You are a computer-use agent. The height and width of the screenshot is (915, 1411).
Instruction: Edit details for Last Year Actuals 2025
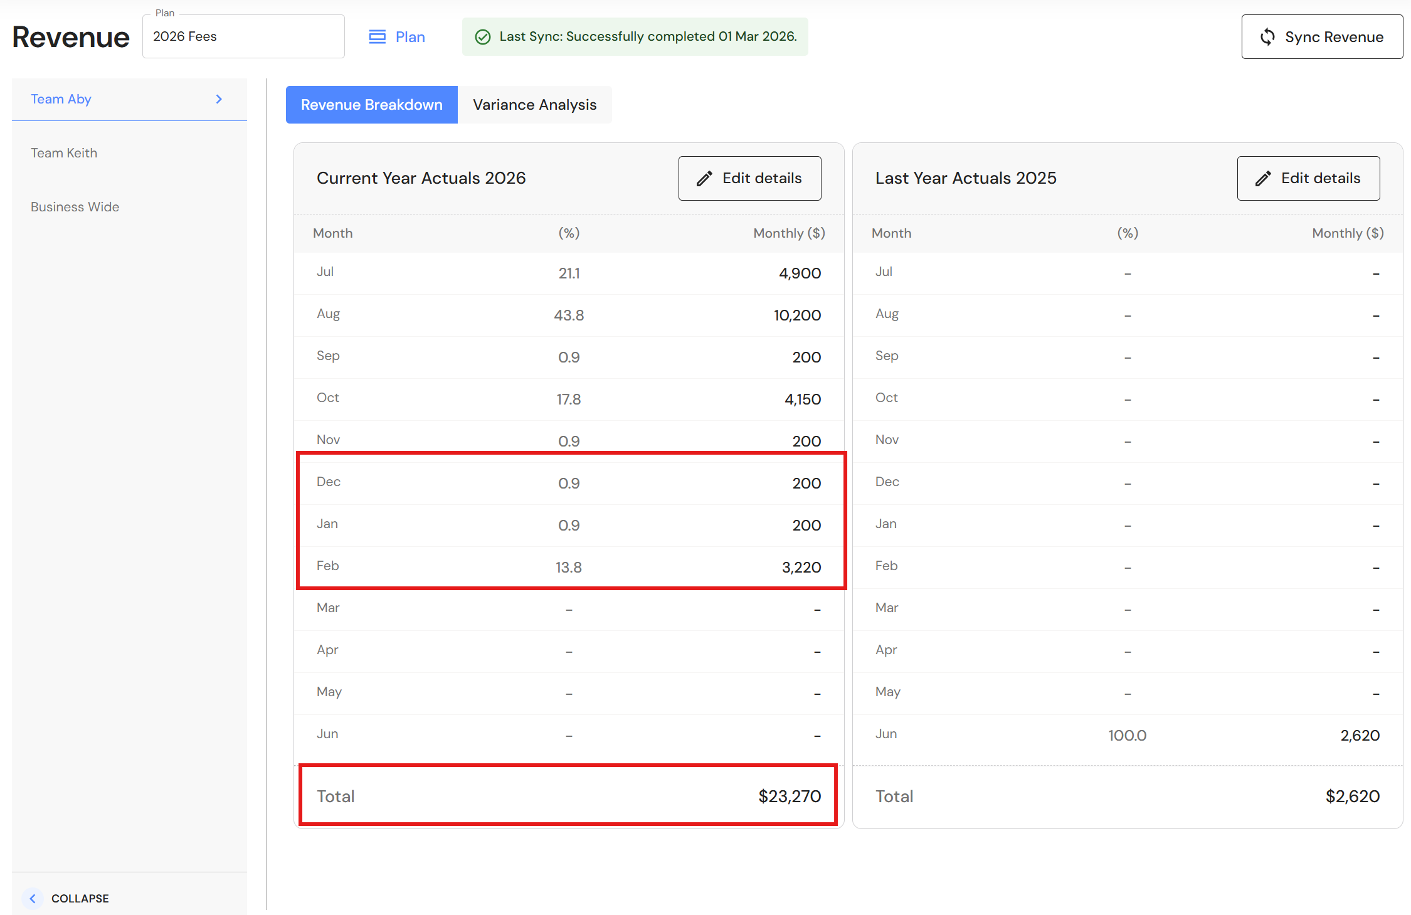[x=1308, y=179]
